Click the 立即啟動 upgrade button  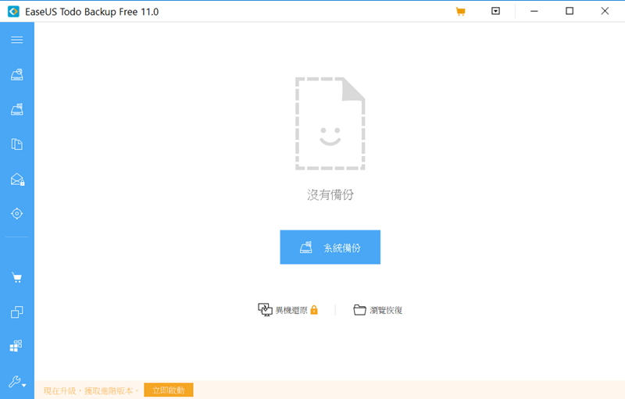pos(169,390)
